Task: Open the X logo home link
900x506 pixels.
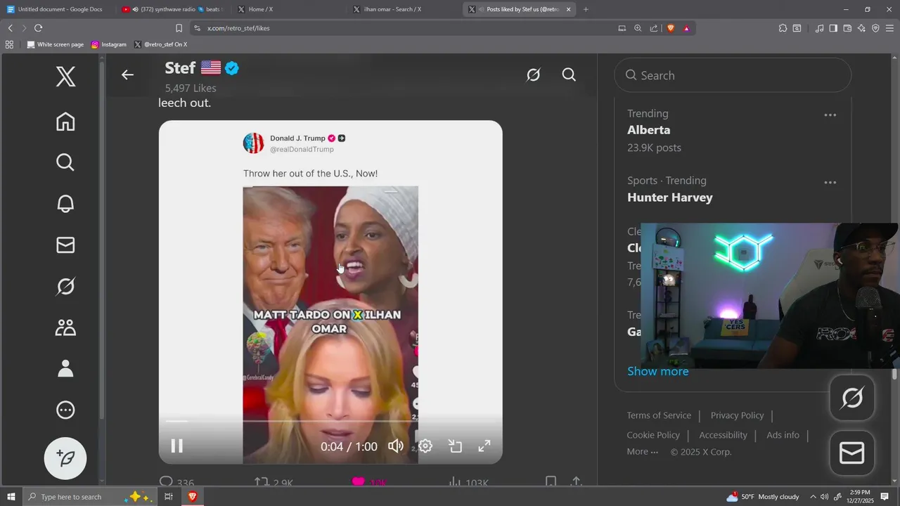Action: click(x=65, y=77)
